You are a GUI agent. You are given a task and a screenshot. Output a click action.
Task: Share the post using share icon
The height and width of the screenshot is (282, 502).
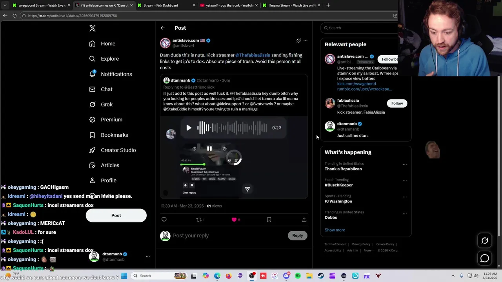[x=304, y=220]
